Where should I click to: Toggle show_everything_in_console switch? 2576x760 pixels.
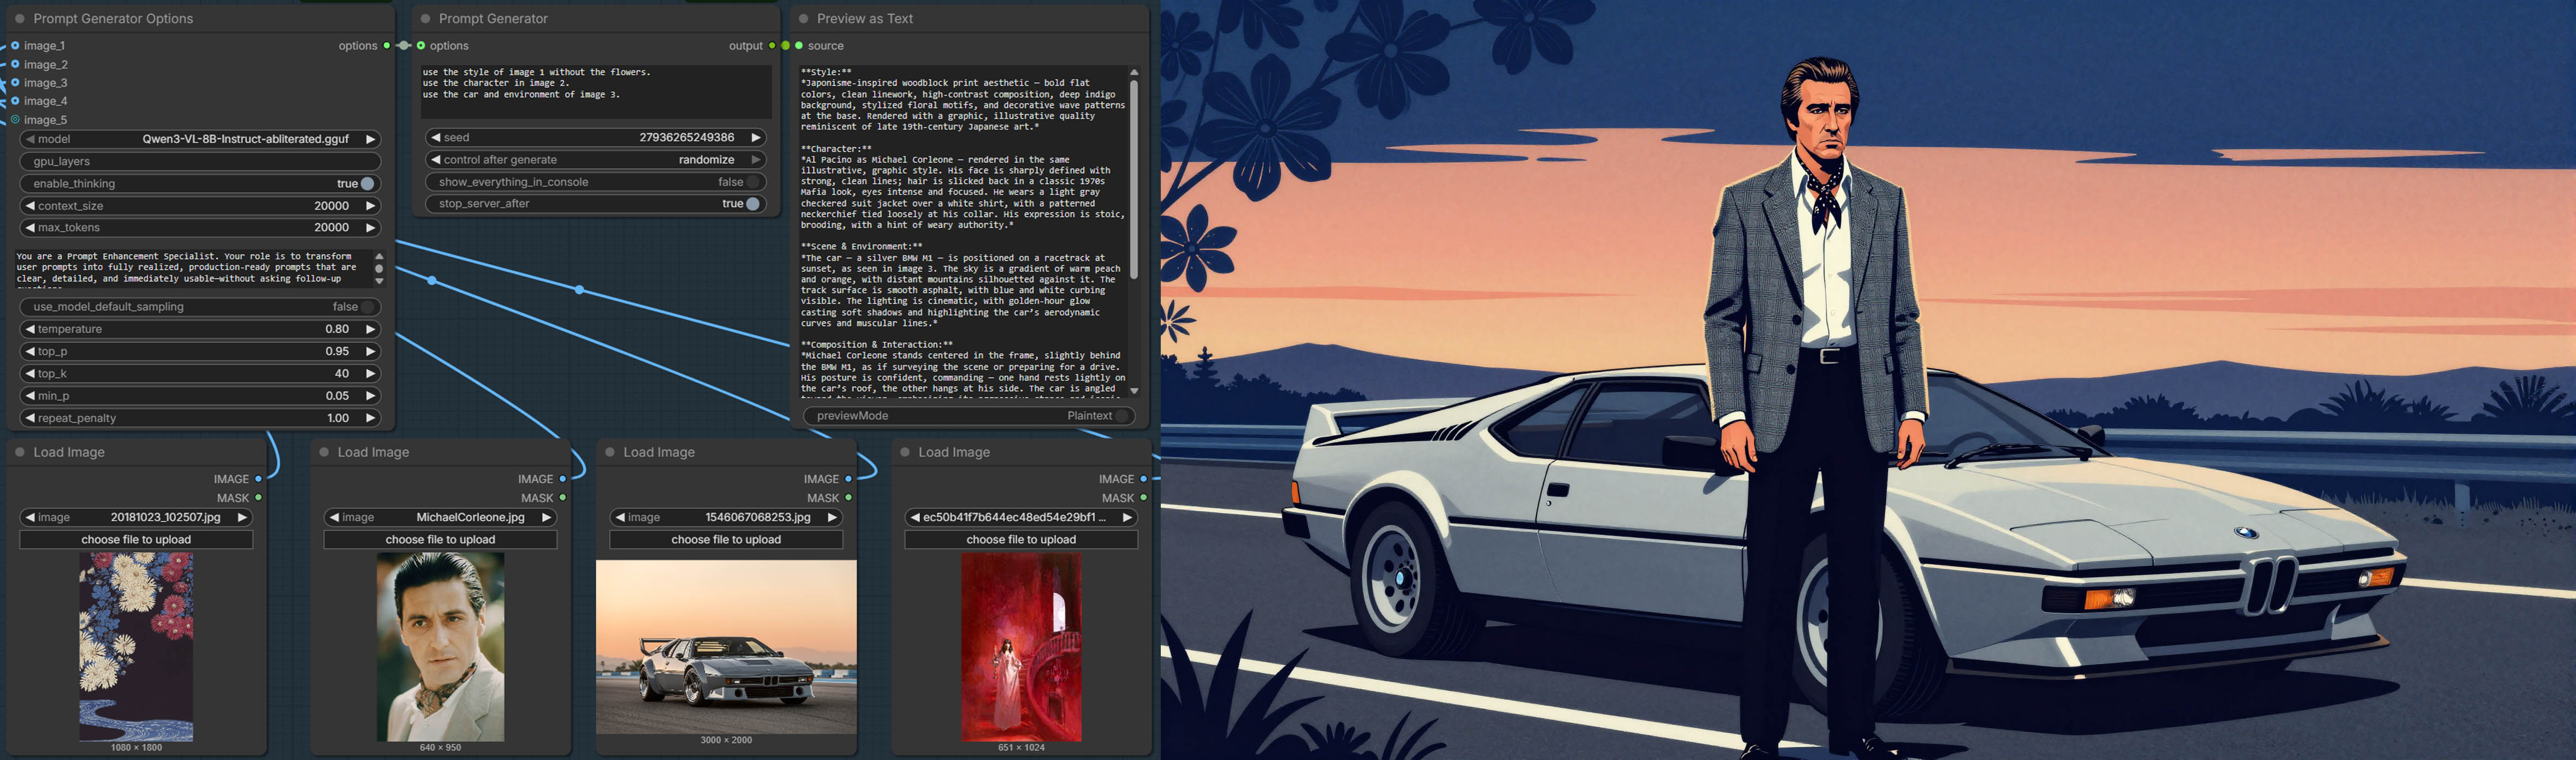[752, 182]
